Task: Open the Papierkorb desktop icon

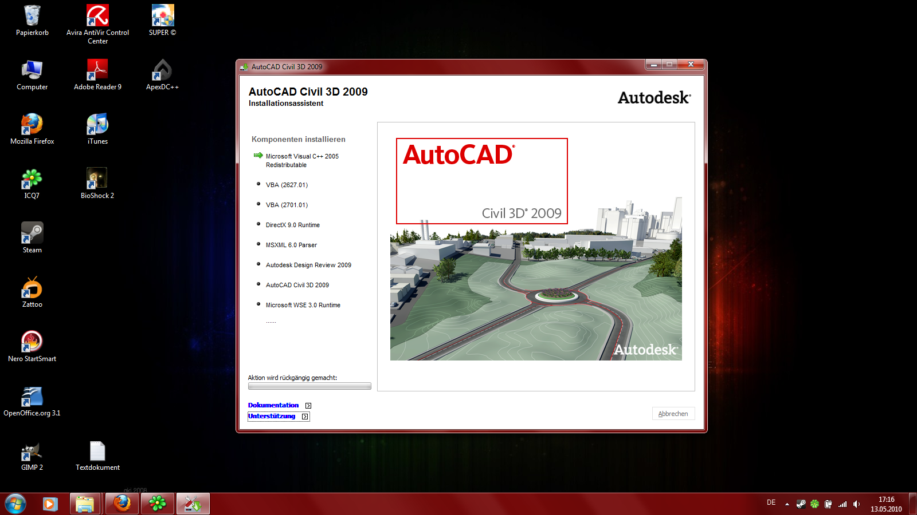Action: coord(32,21)
